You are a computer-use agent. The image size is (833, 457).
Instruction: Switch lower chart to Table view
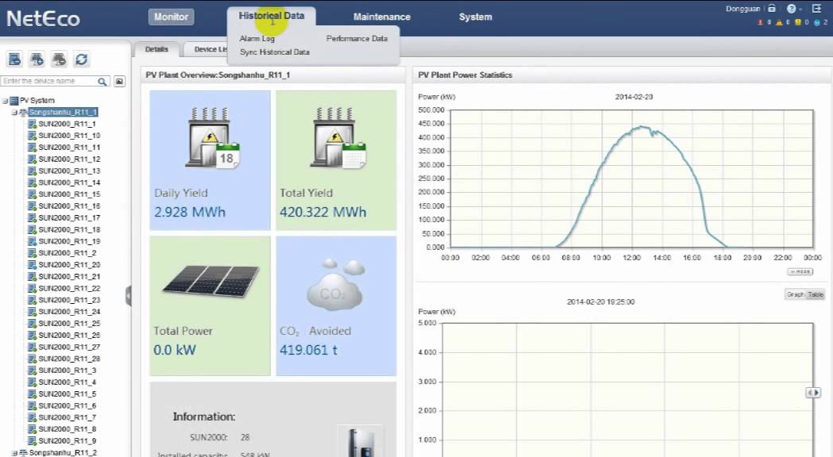point(816,295)
